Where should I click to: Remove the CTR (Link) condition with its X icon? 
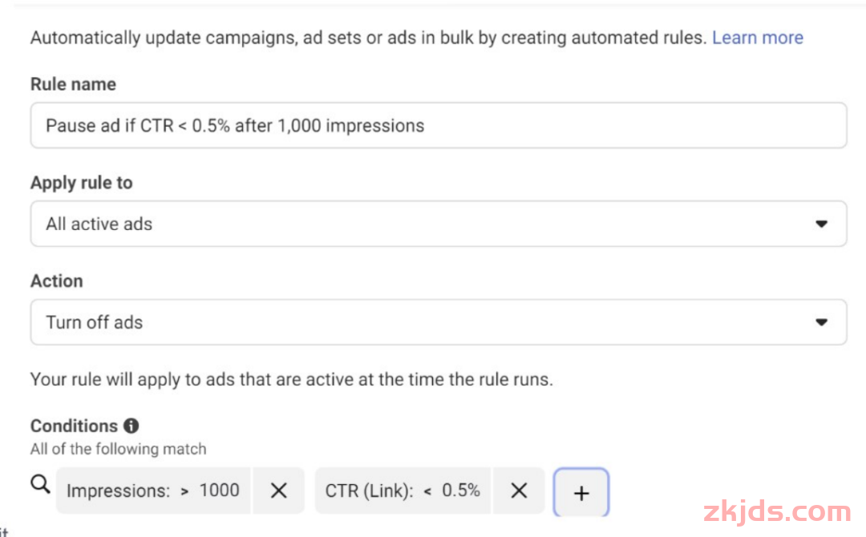[x=519, y=491]
